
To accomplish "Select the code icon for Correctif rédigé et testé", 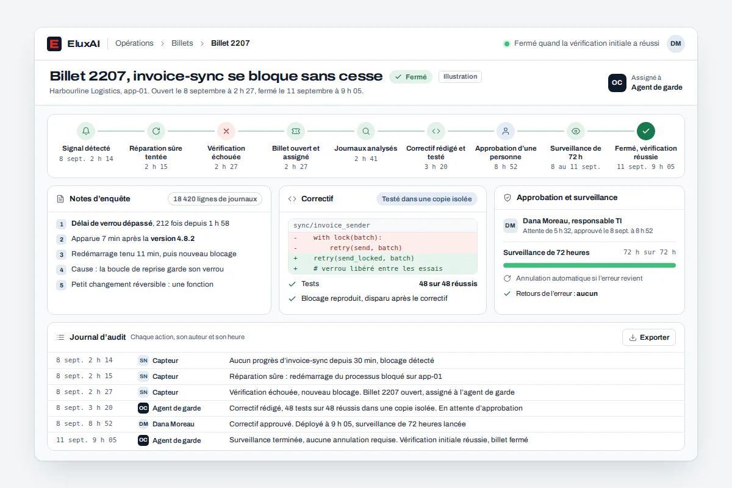I will coord(436,131).
